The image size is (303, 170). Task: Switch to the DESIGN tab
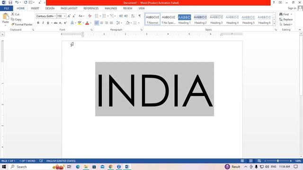point(50,8)
